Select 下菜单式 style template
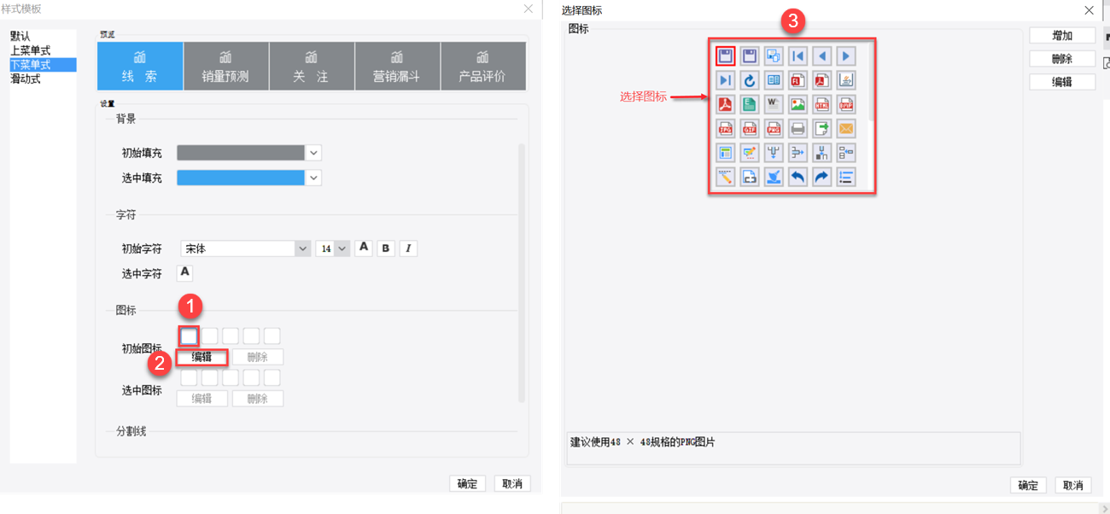Image resolution: width=1110 pixels, height=514 pixels. click(x=43, y=65)
